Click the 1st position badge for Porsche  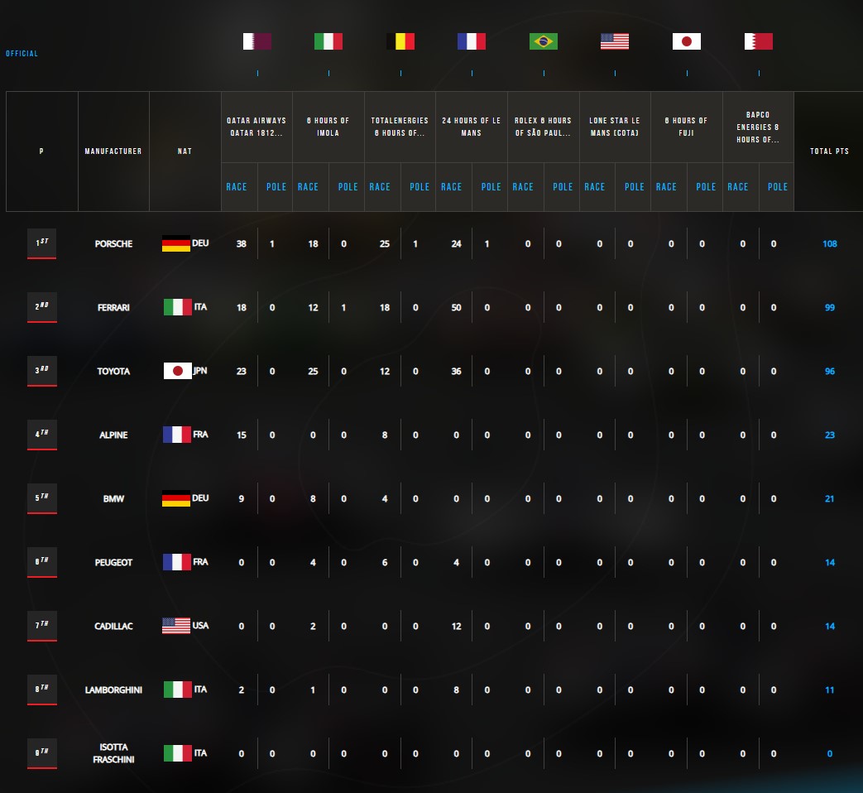click(x=41, y=243)
